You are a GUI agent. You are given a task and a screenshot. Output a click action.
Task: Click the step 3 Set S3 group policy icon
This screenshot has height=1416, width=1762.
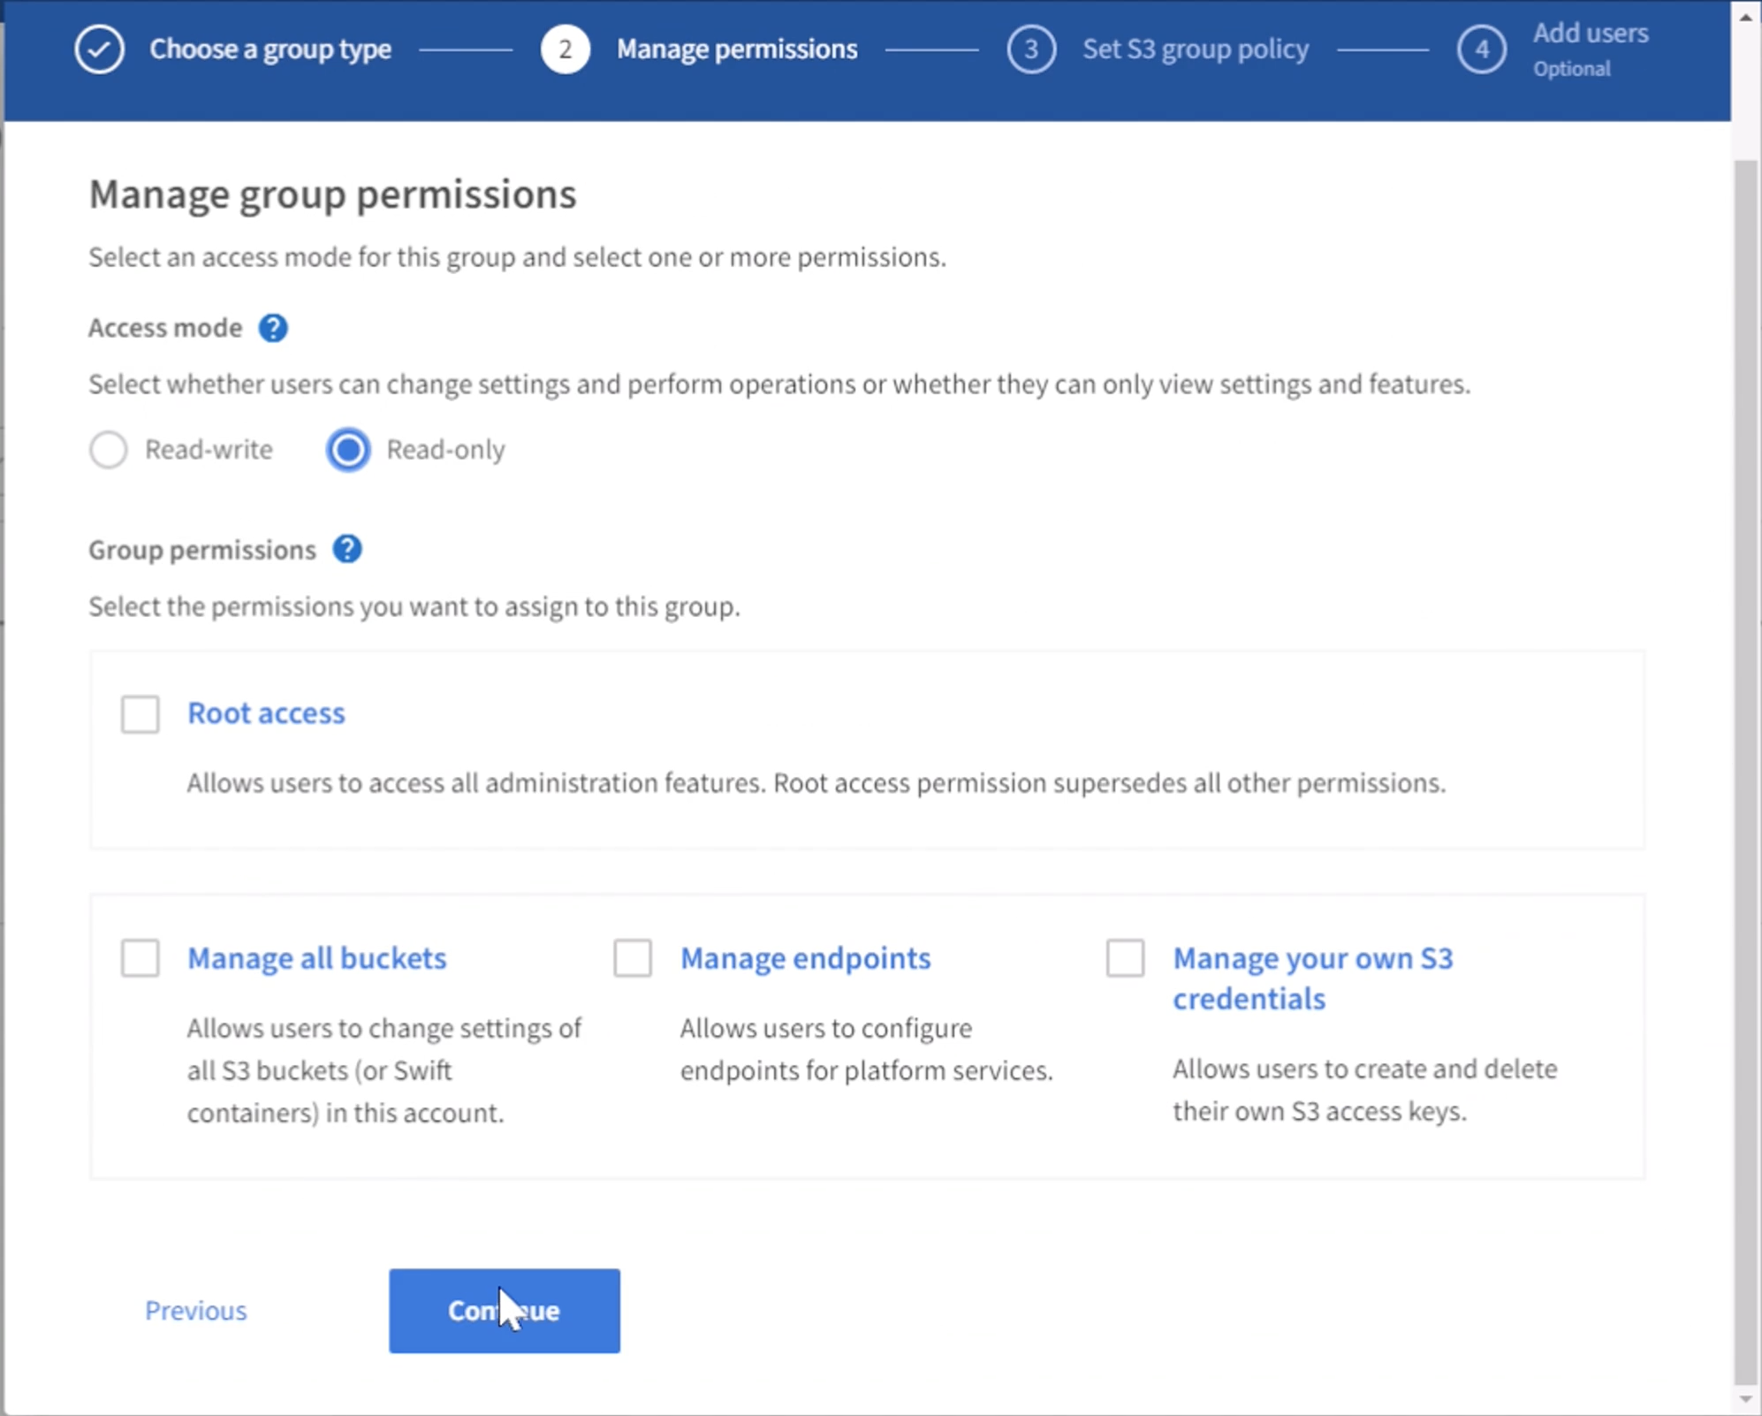[1031, 48]
